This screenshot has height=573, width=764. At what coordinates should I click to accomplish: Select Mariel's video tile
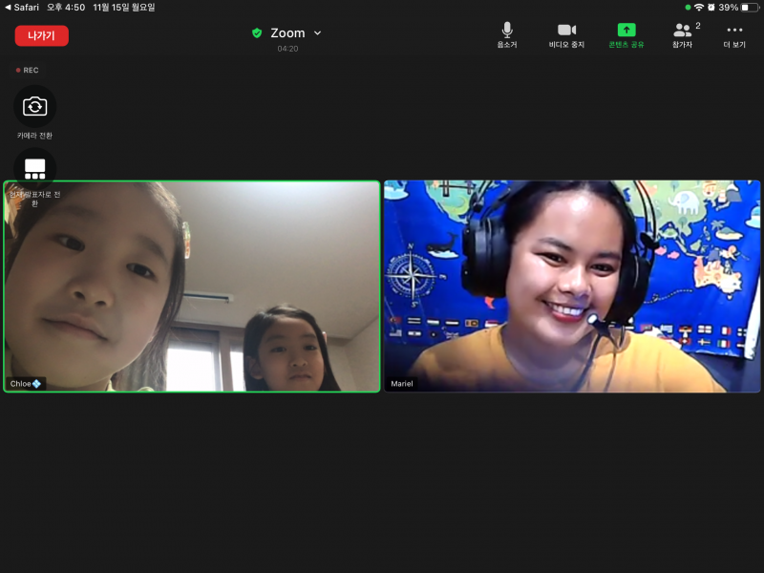pos(572,286)
